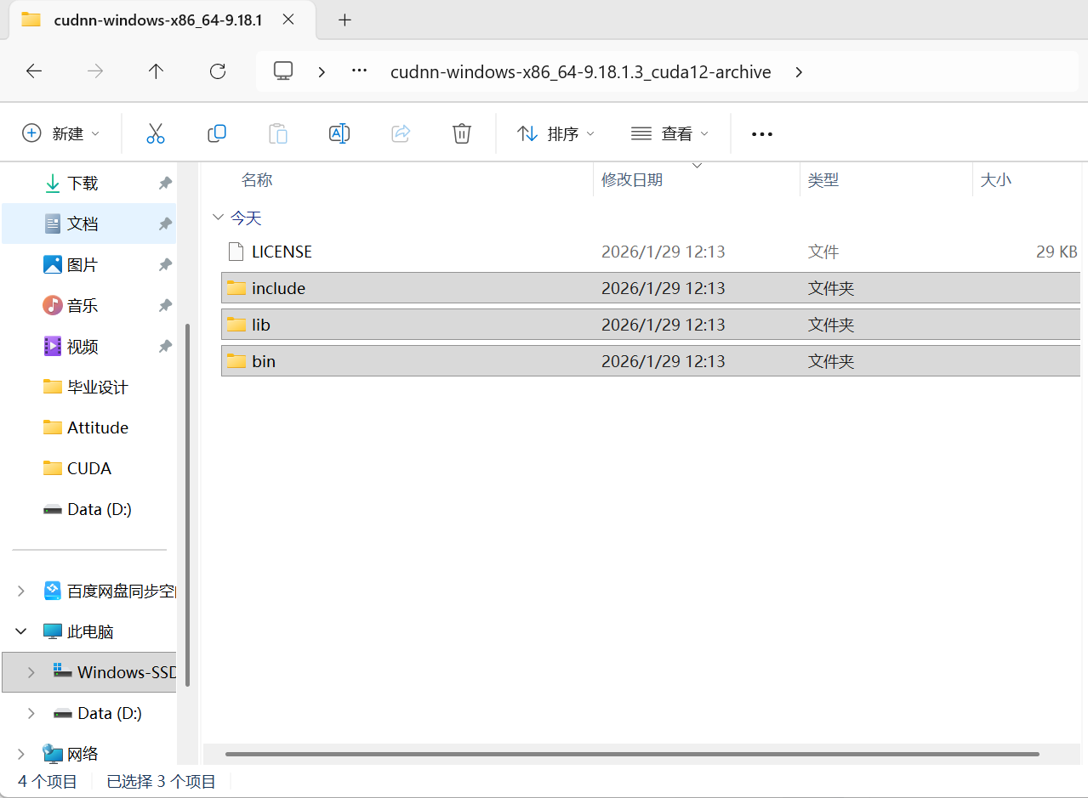The height and width of the screenshot is (798, 1088).
Task: Refresh the current folder view
Action: coord(218,71)
